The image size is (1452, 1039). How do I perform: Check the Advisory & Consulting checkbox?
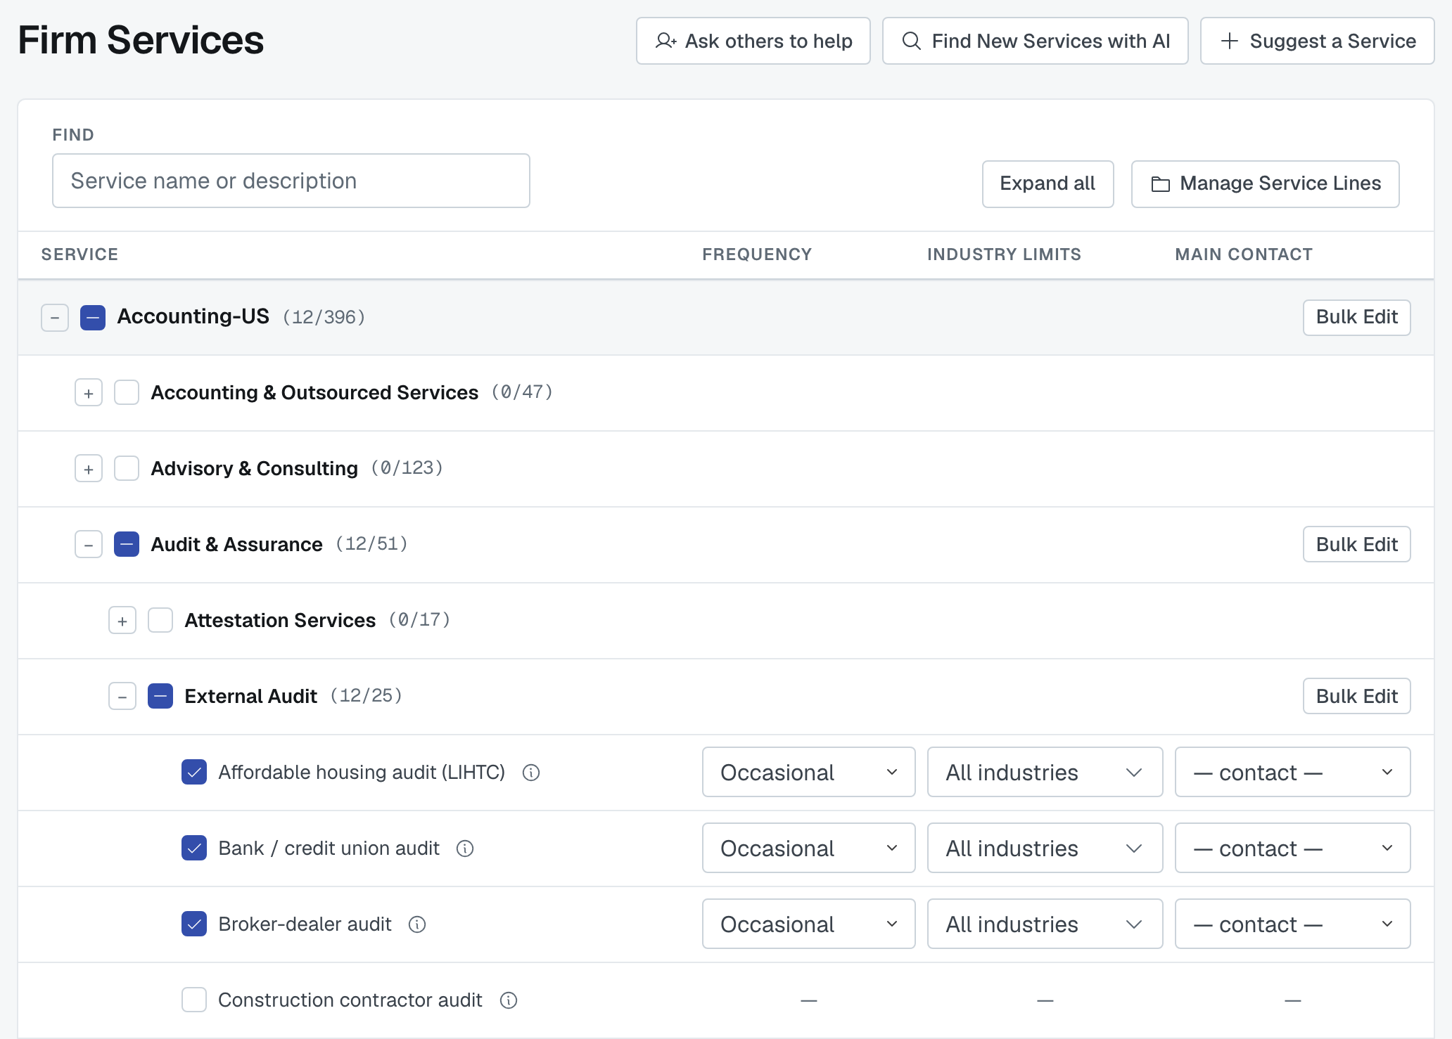point(127,468)
